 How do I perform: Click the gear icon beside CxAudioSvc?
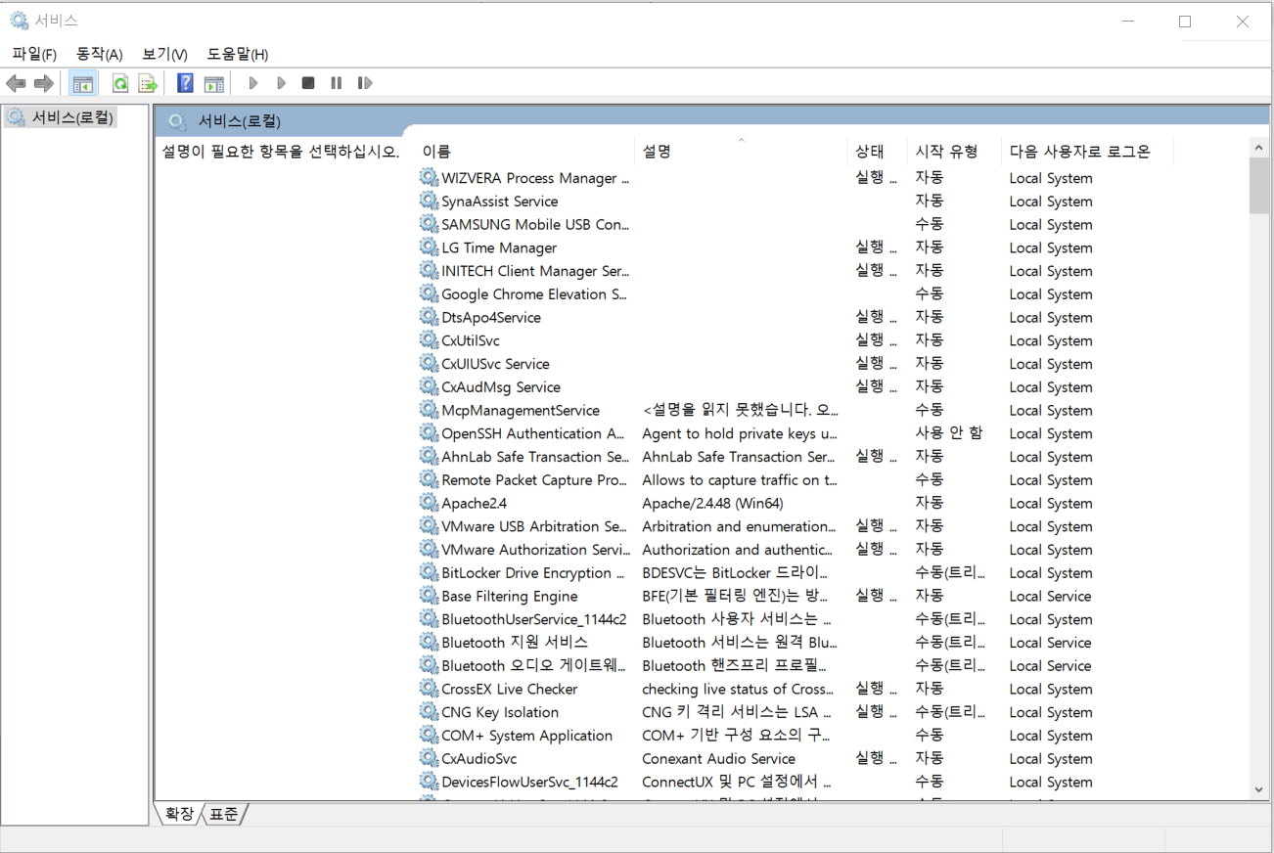[429, 758]
